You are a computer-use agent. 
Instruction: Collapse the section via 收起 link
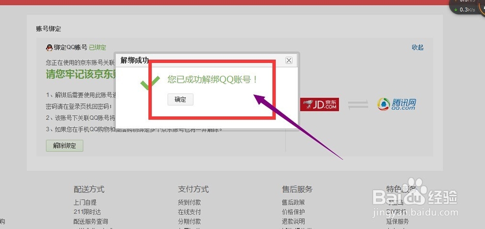417,47
